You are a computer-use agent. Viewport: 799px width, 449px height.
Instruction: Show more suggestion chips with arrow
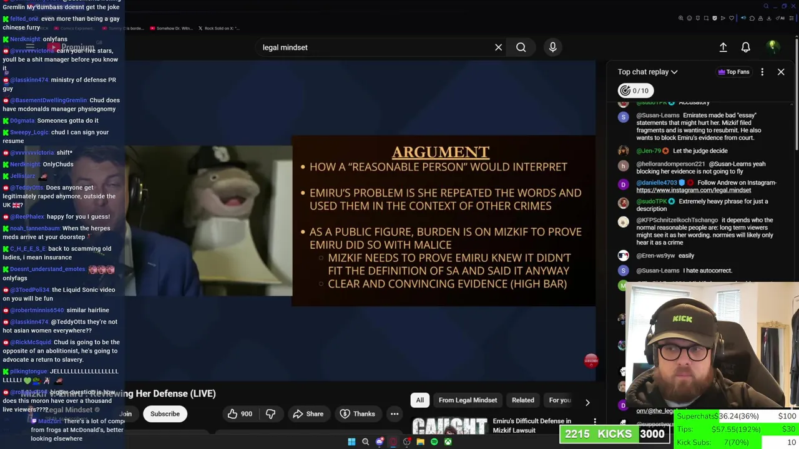[587, 402]
